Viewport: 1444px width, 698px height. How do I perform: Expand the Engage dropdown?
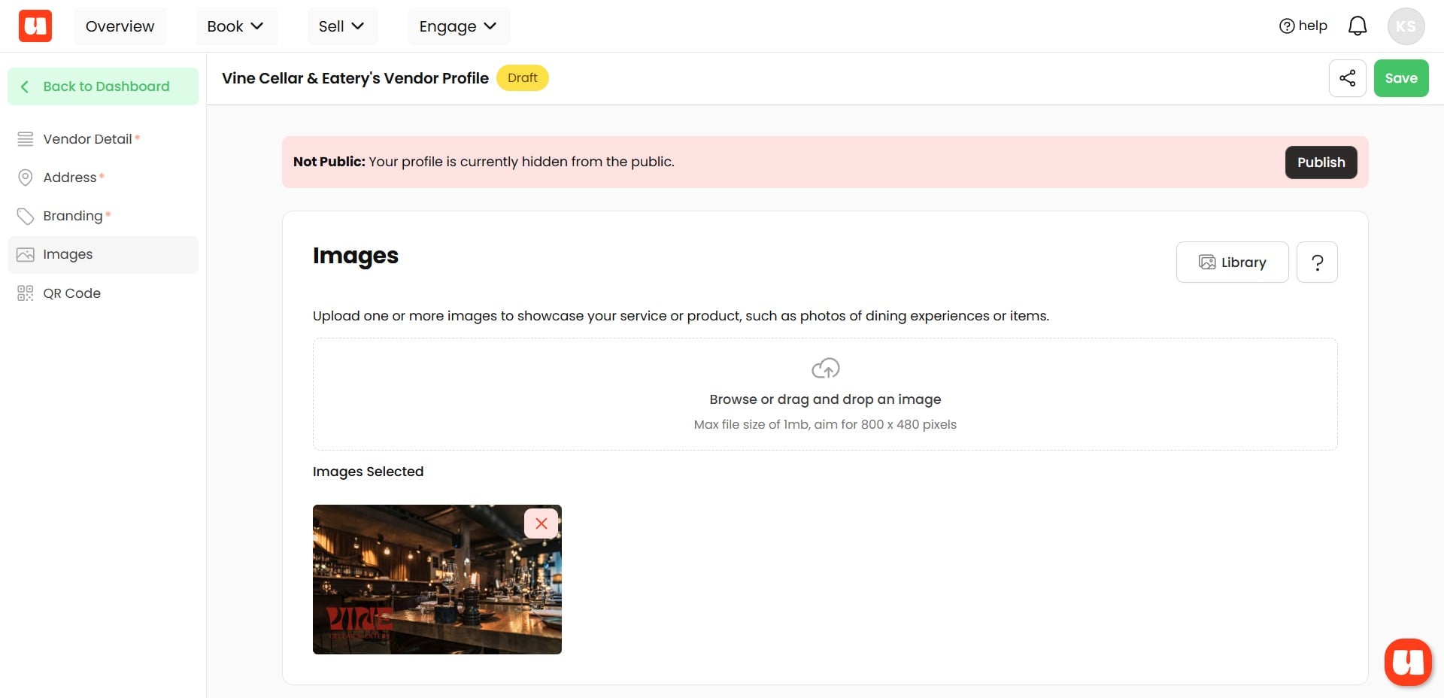[459, 26]
